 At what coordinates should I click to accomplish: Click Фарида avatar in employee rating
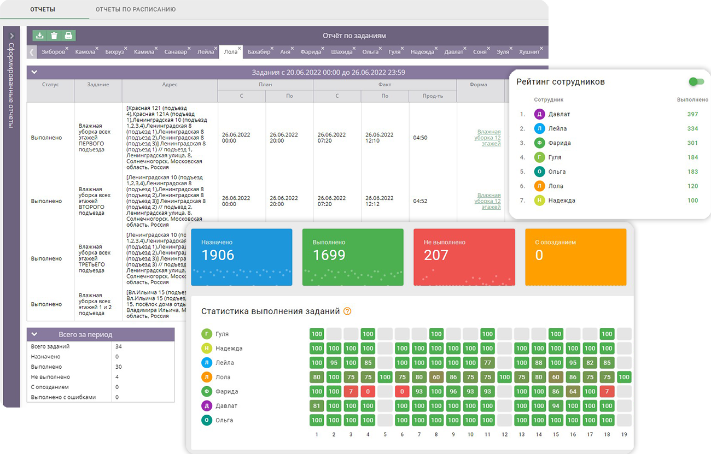[x=539, y=143]
